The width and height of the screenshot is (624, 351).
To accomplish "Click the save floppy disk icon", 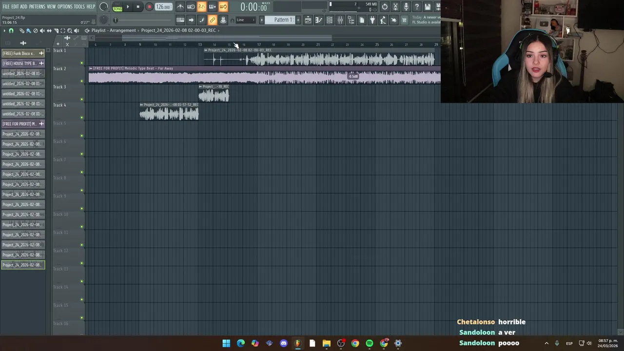I will (428, 7).
